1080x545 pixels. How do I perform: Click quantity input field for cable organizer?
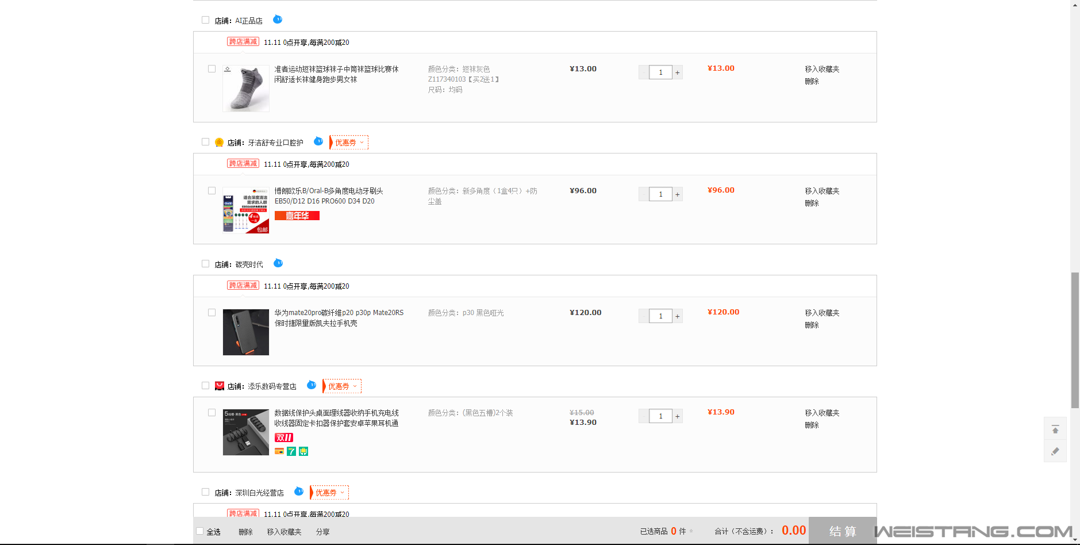click(x=660, y=416)
